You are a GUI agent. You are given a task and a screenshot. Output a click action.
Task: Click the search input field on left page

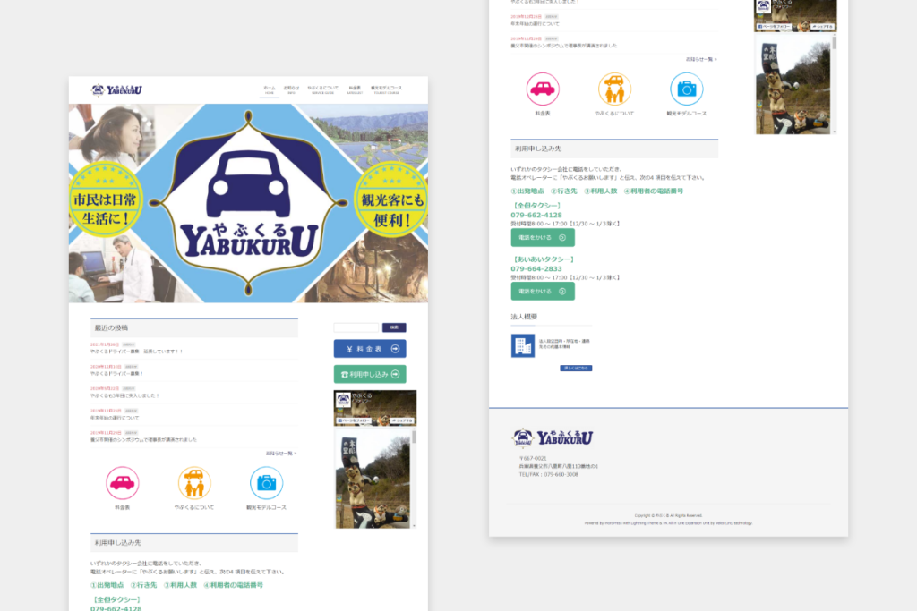click(x=356, y=327)
